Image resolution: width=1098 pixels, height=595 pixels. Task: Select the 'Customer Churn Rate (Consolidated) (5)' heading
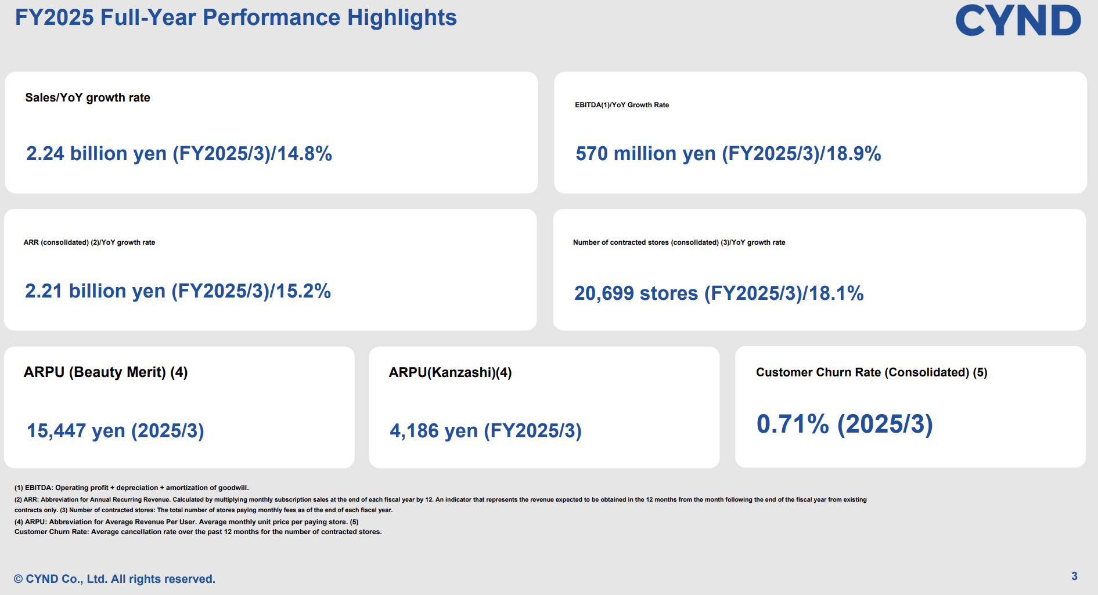tap(872, 372)
